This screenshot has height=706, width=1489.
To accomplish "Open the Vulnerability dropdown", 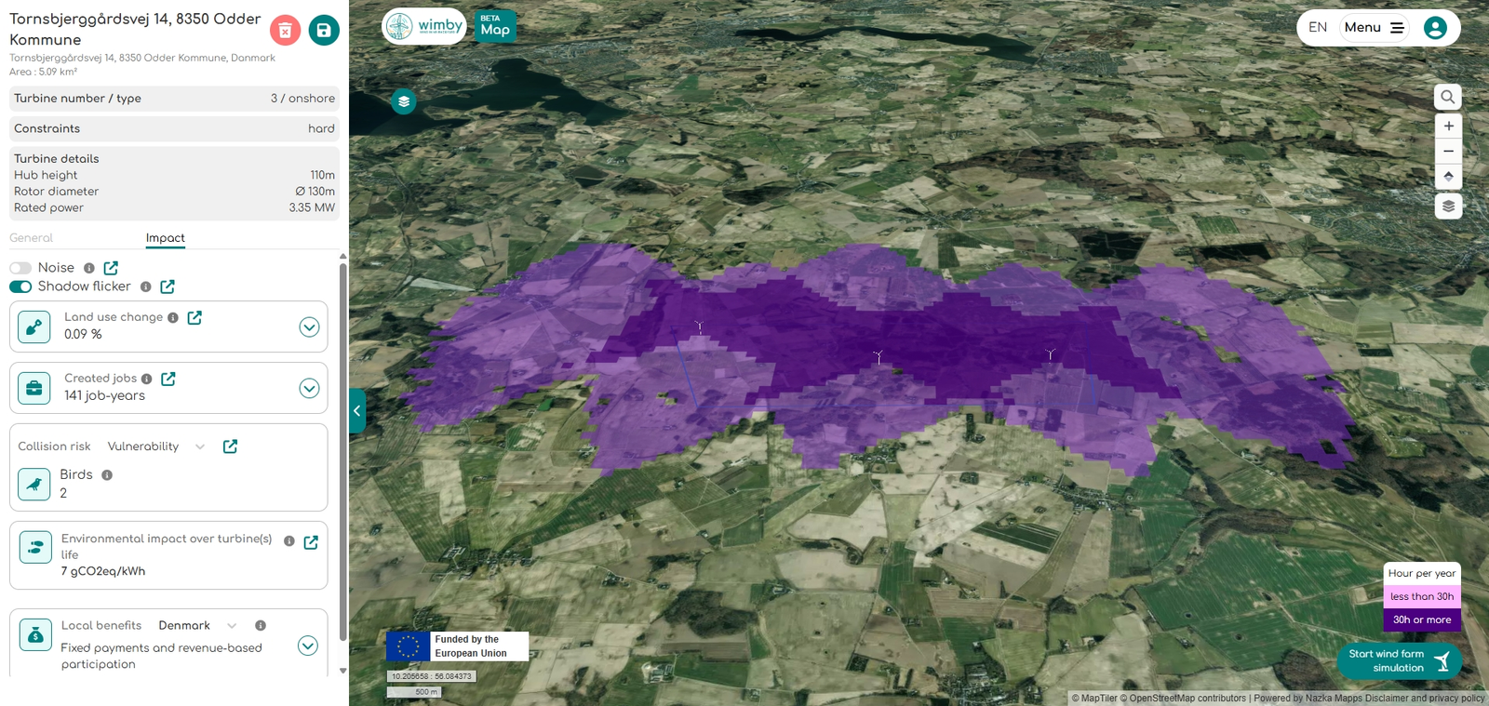I will tap(156, 446).
